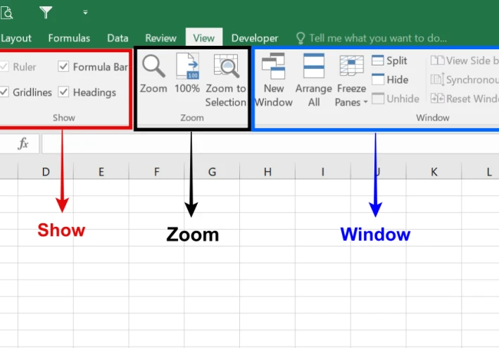Click the fx insert function icon
Screen dimensions: 499x348
click(23, 144)
